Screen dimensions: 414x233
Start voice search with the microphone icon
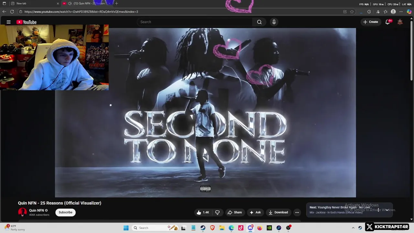click(x=274, y=22)
